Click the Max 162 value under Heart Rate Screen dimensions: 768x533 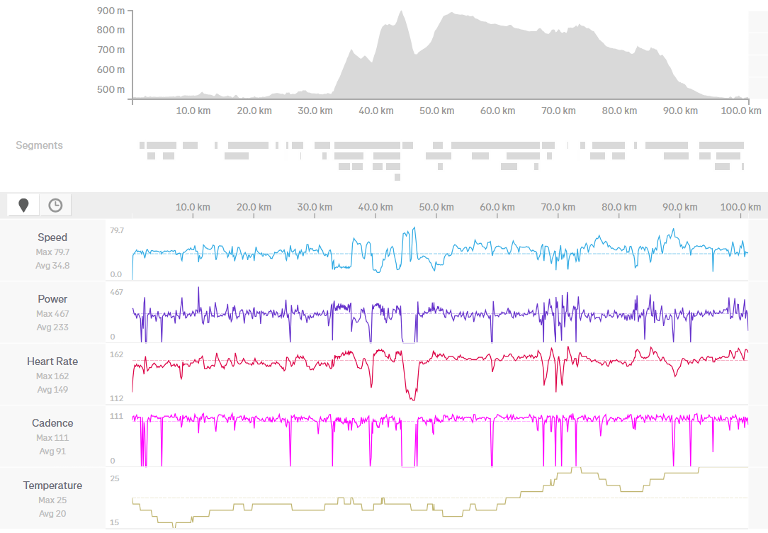coord(52,376)
